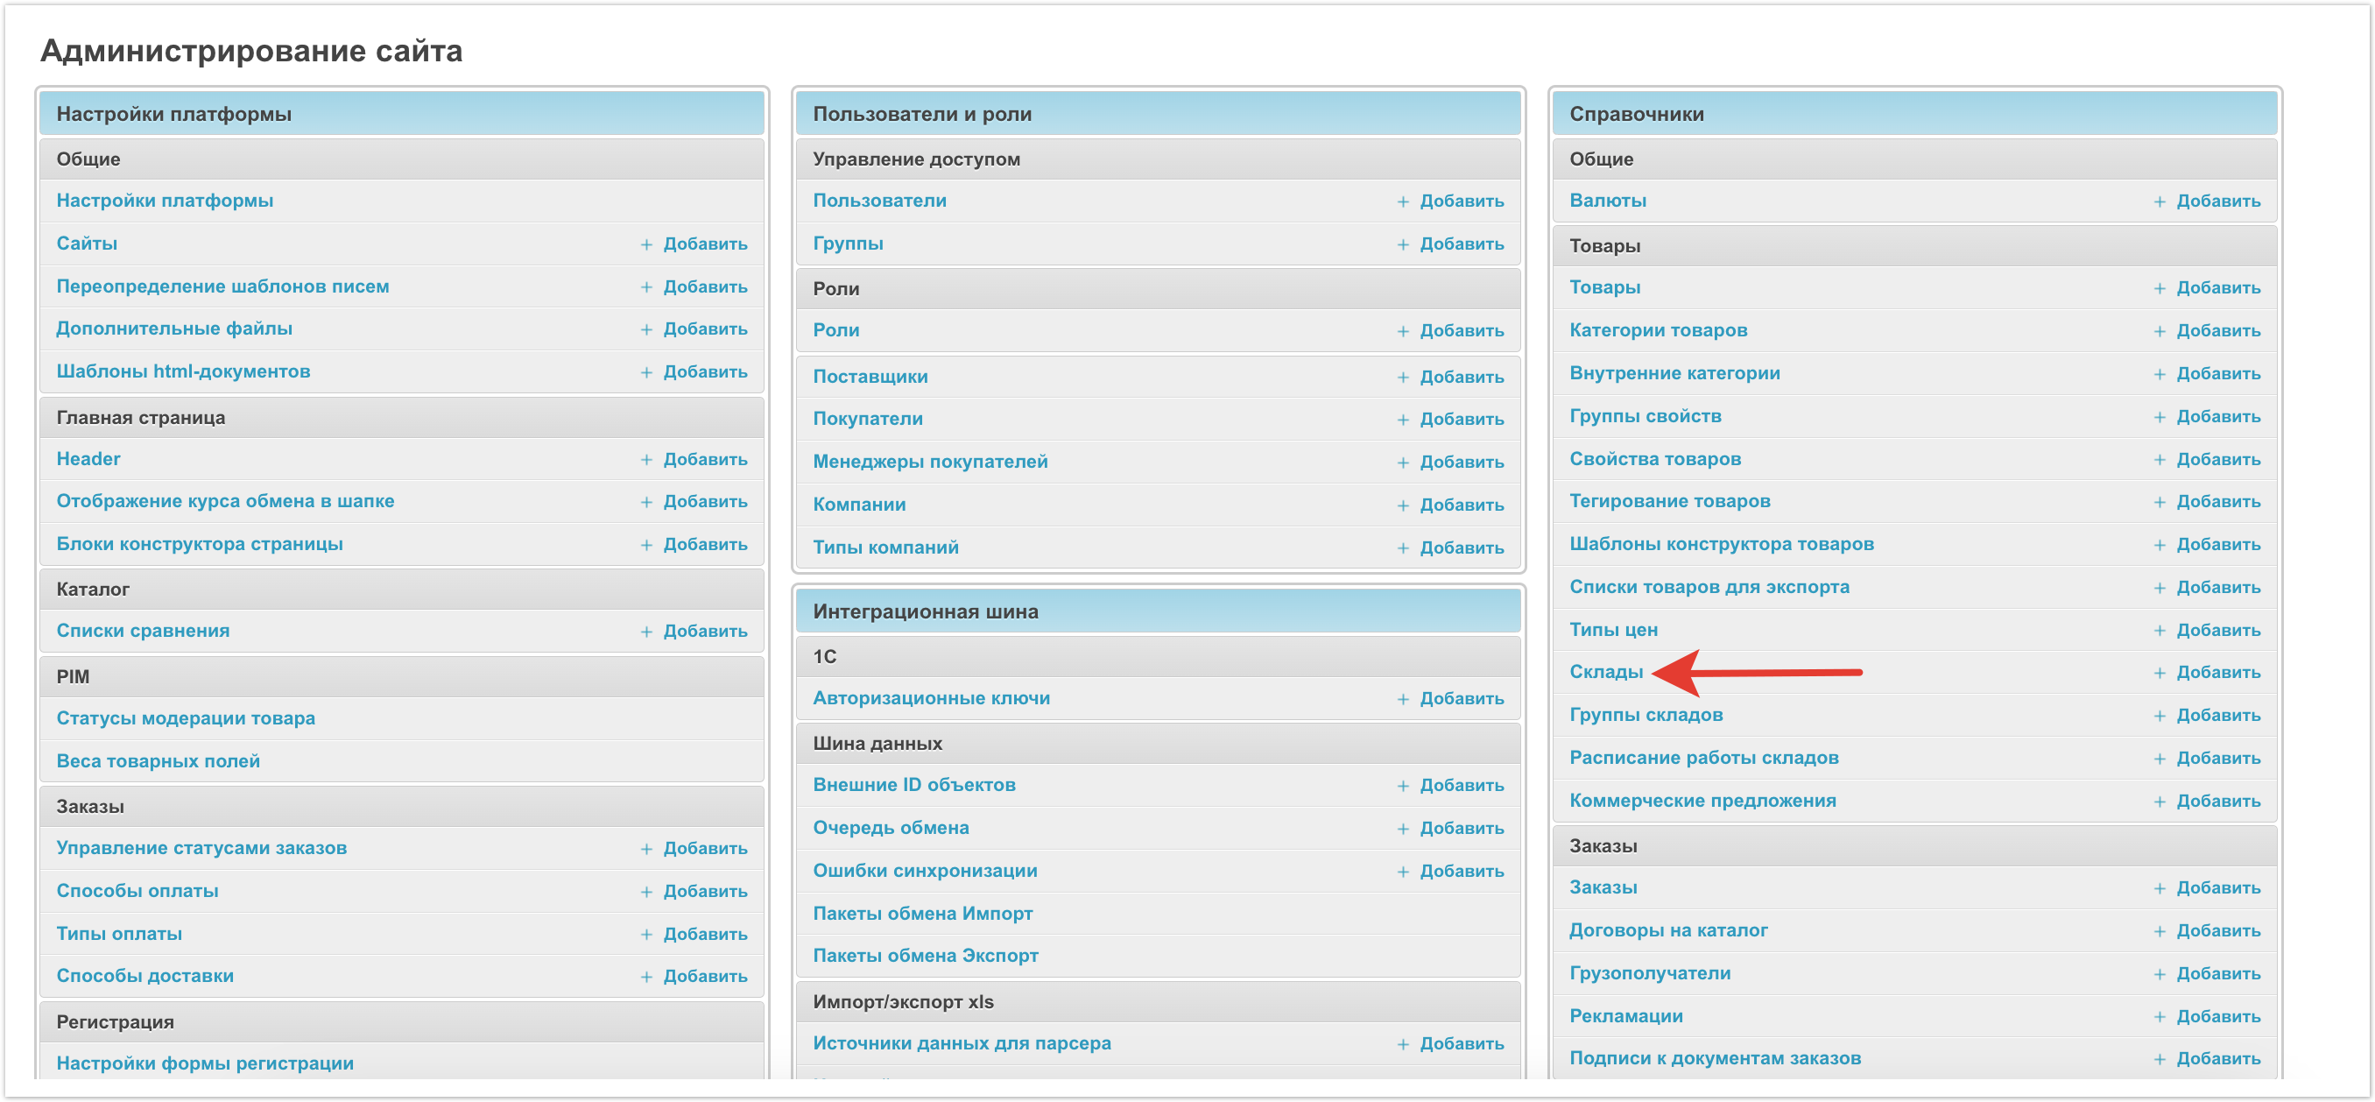Click the Справочники section header

(1637, 115)
